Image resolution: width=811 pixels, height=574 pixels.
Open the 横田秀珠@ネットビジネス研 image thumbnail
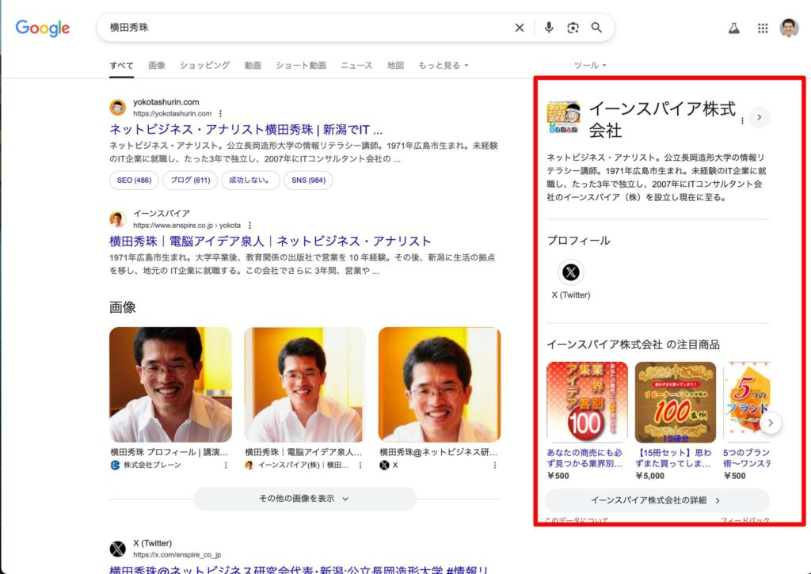pyautogui.click(x=440, y=385)
